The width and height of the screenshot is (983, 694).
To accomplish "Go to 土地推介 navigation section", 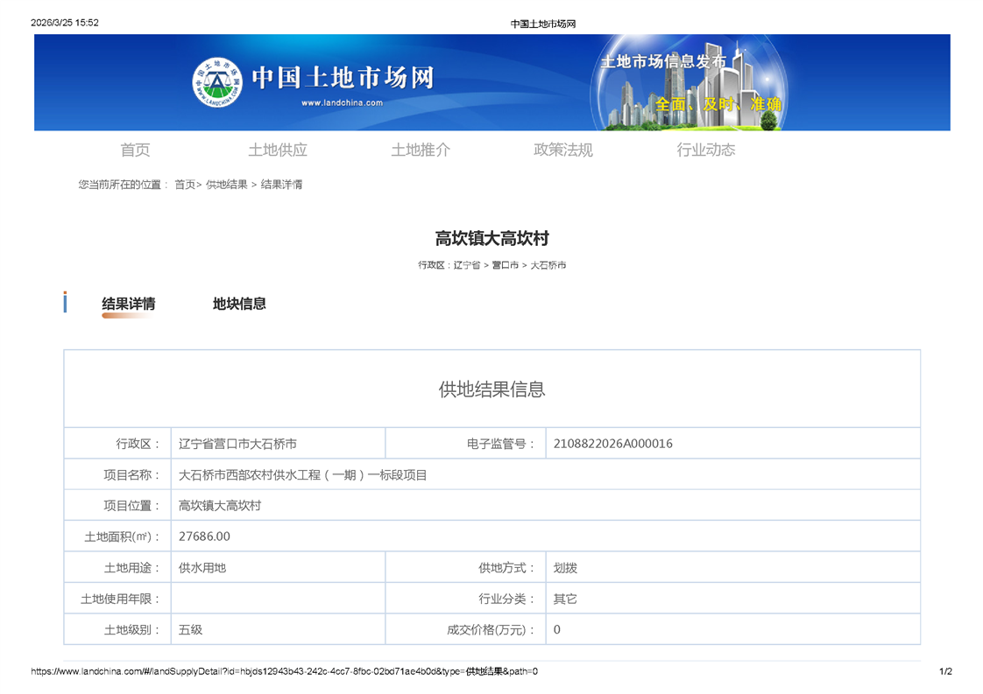I will click(x=421, y=150).
